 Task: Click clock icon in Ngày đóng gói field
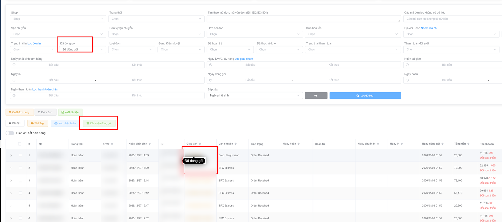[211, 80]
